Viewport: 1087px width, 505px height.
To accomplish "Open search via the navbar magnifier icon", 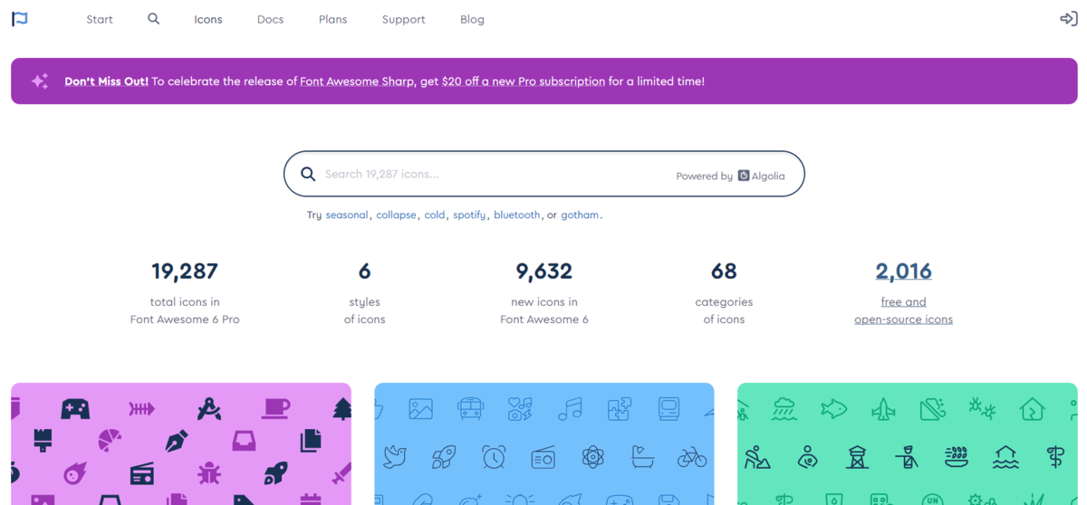I will (x=154, y=18).
